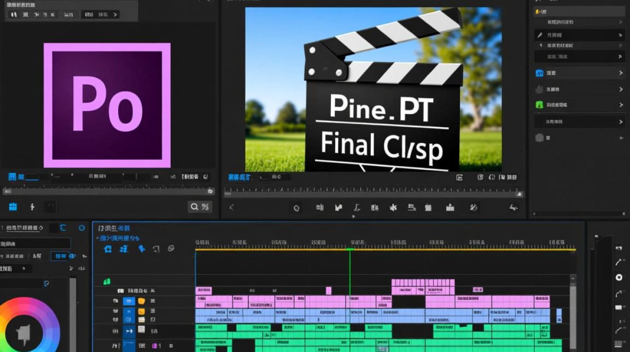Click the blue reset icon above the color wheel
The height and width of the screenshot is (352, 630).
(x=46, y=283)
